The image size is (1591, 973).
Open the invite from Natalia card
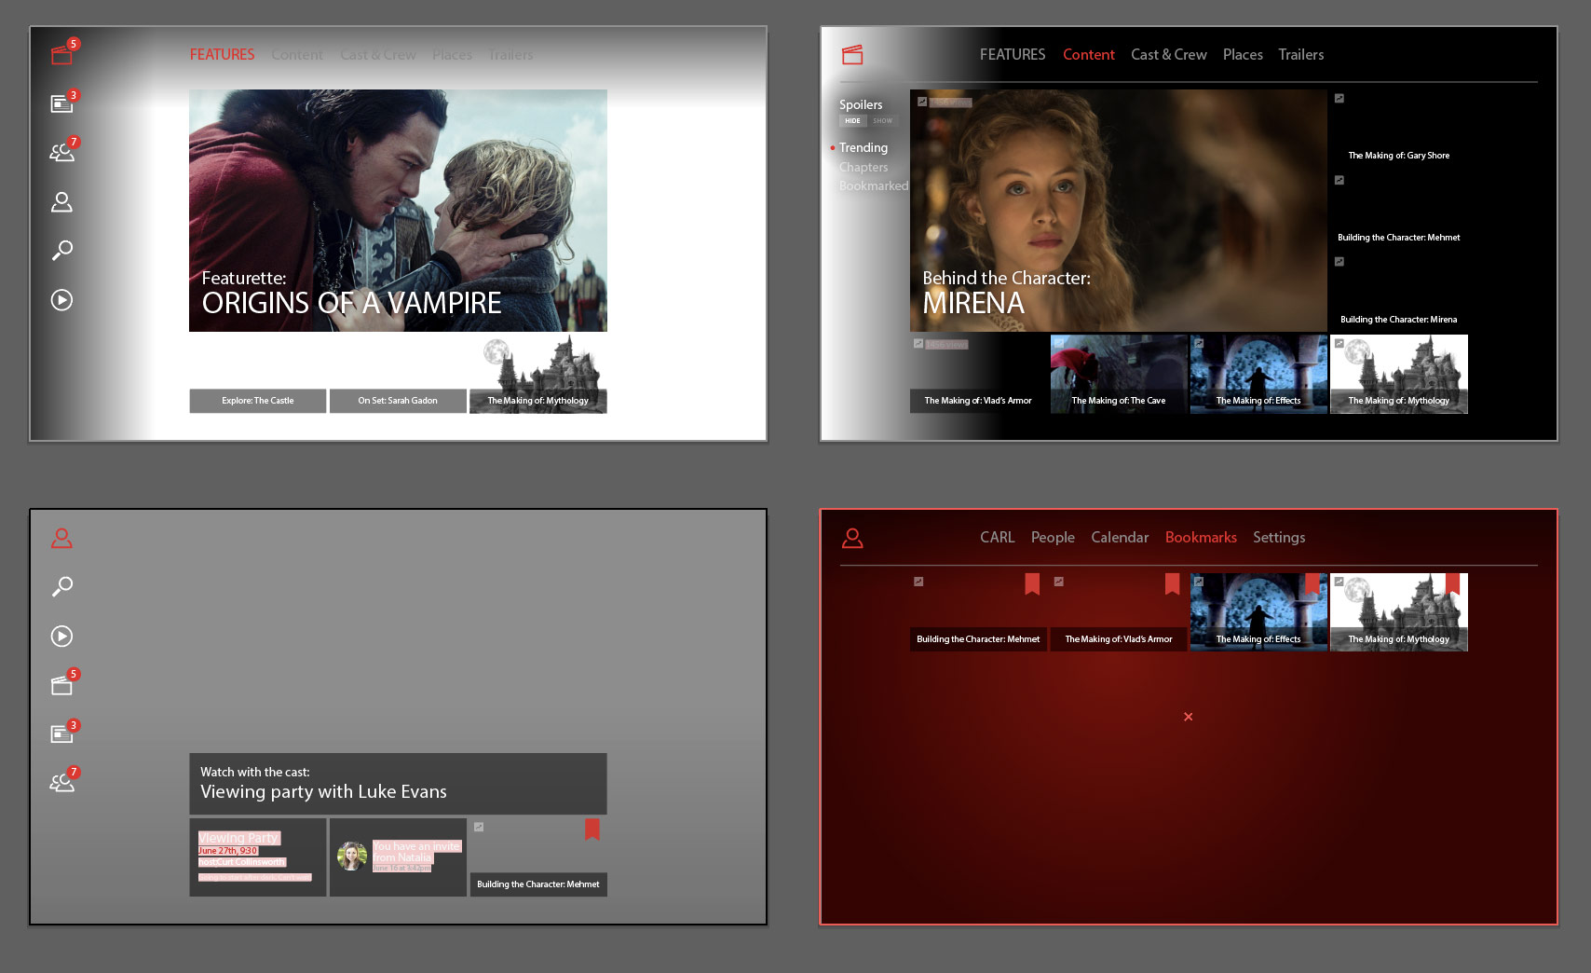coord(398,857)
